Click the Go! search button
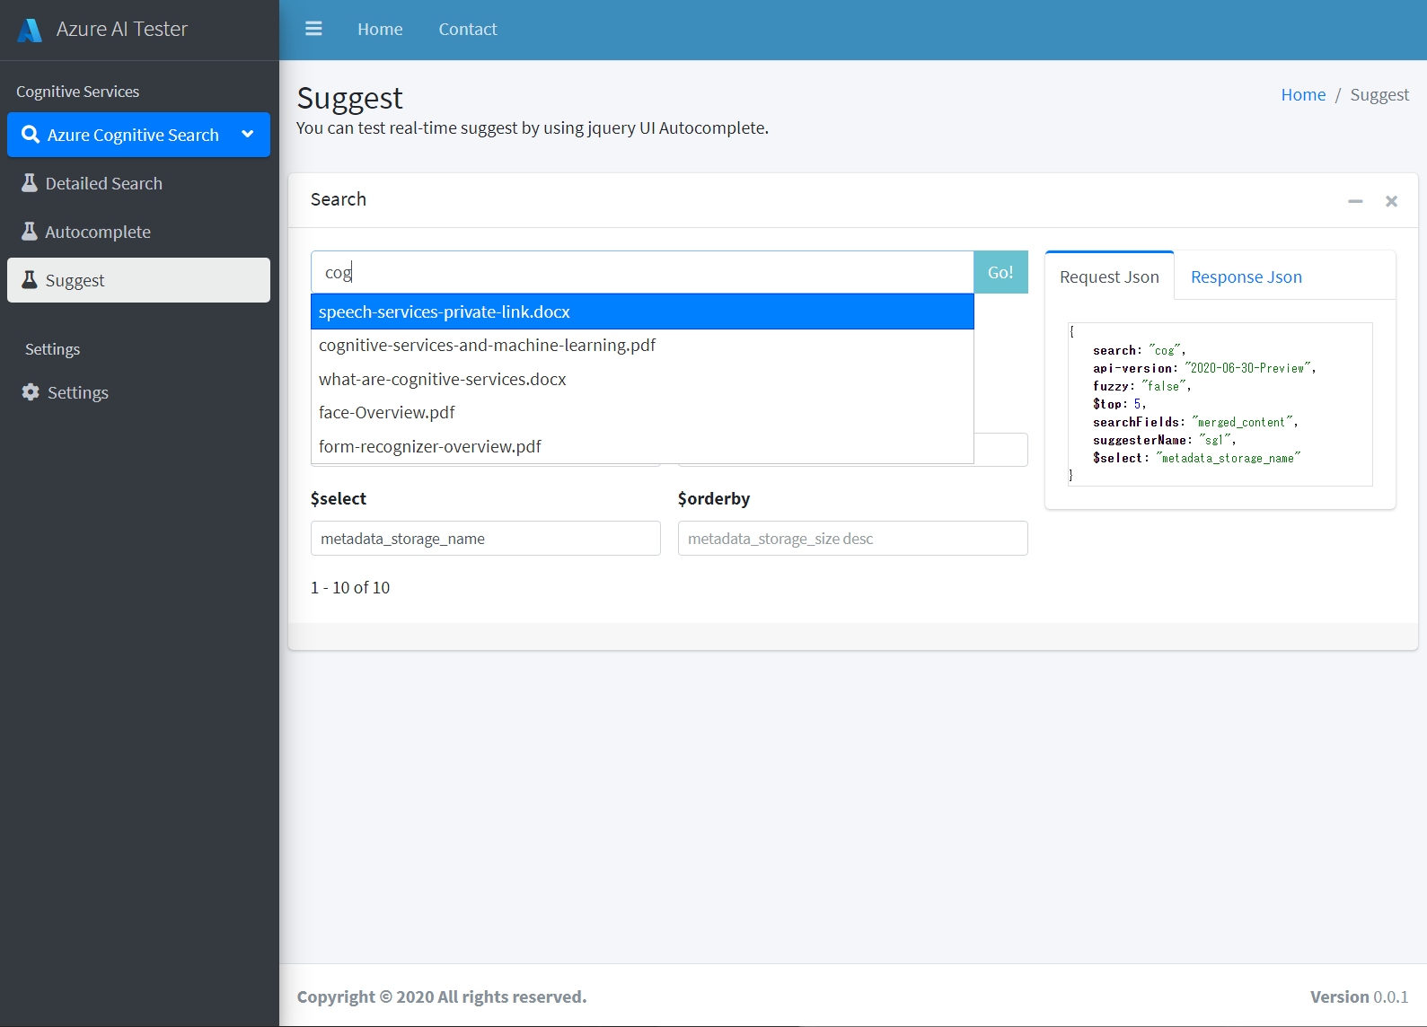This screenshot has width=1427, height=1027. pyautogui.click(x=1000, y=272)
